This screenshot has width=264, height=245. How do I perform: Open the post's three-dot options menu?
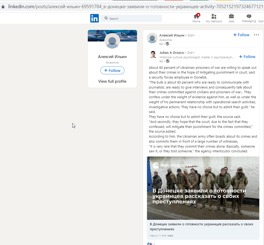[256, 35]
